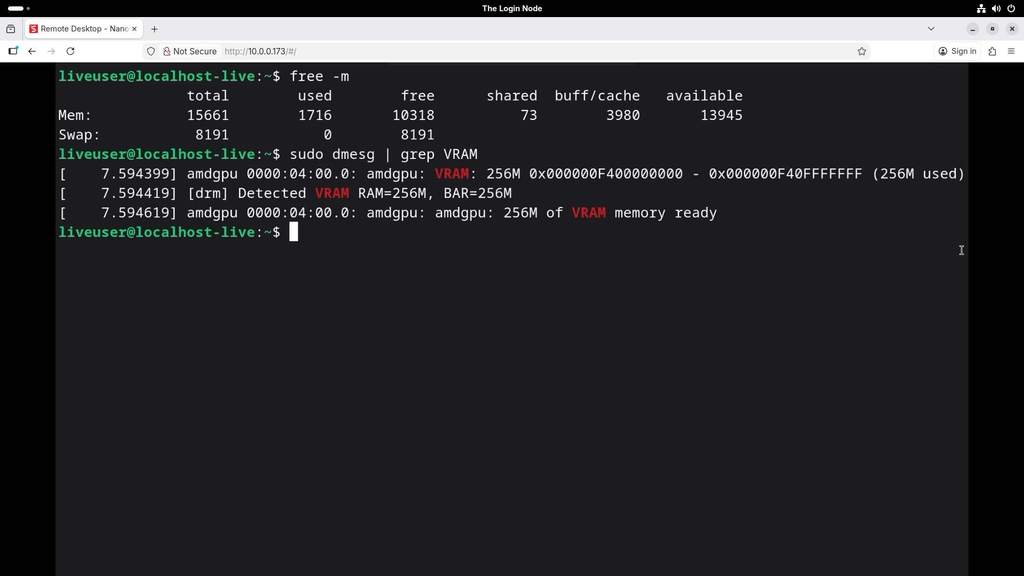Open a new browser tab with the plus
The image size is (1024, 576).
(155, 29)
